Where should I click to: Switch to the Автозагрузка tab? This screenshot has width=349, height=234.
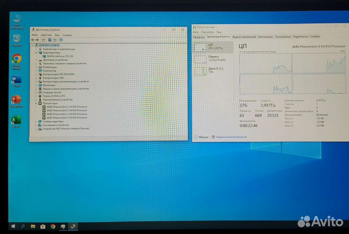[x=266, y=37]
